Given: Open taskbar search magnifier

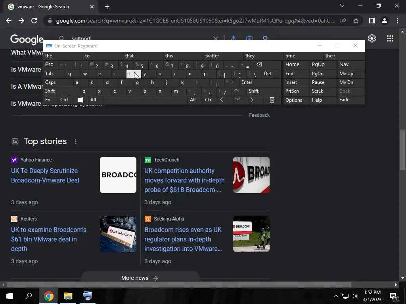Looking at the screenshot, I should (x=29, y=296).
